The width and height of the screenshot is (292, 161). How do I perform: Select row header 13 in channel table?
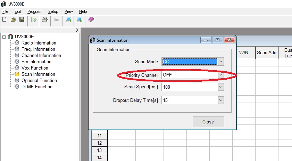click(x=99, y=150)
